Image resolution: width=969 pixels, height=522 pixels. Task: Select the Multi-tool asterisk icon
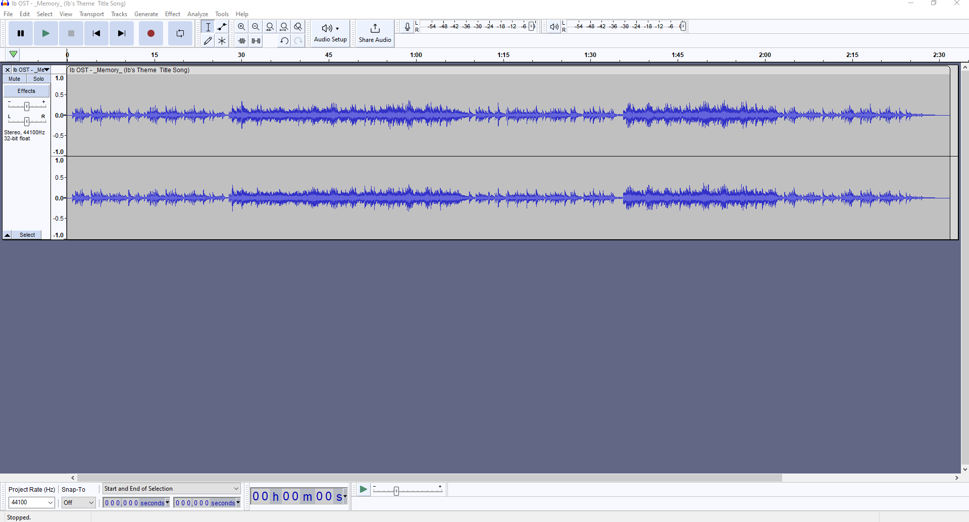click(222, 41)
